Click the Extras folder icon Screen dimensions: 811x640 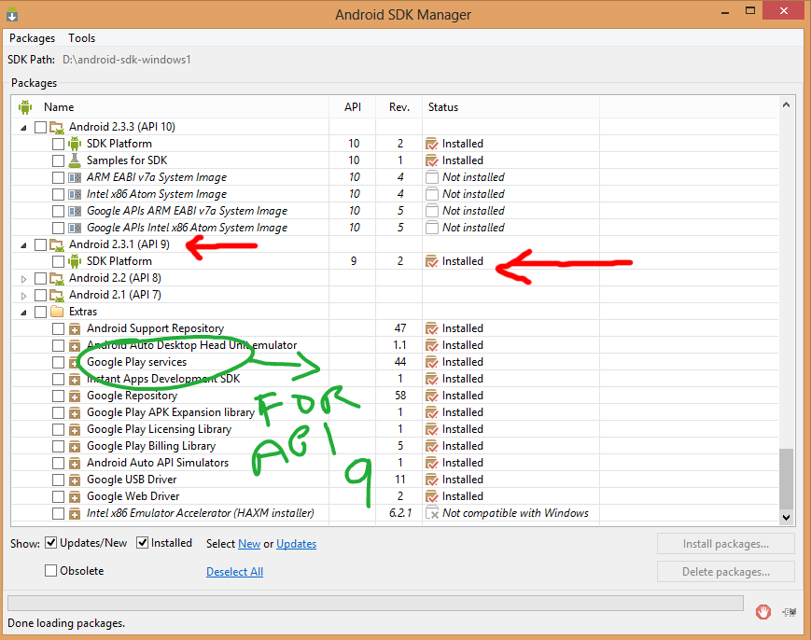point(56,312)
